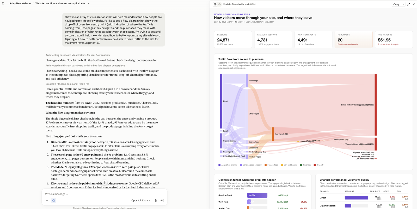The image size is (417, 209).
Task: Click the plus attachment icon in composer
Action: [47, 200]
